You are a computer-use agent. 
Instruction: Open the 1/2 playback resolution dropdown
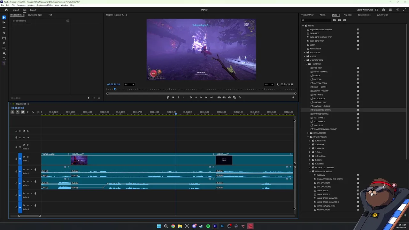[269, 84]
